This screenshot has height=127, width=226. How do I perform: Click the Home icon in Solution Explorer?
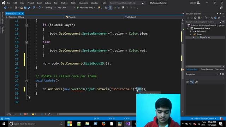click(195, 18)
